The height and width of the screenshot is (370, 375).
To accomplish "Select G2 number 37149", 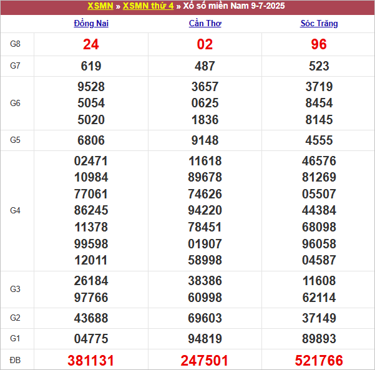I will coord(319,318).
